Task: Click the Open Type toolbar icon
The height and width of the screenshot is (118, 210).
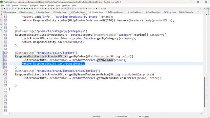Action: [x=57, y=9]
